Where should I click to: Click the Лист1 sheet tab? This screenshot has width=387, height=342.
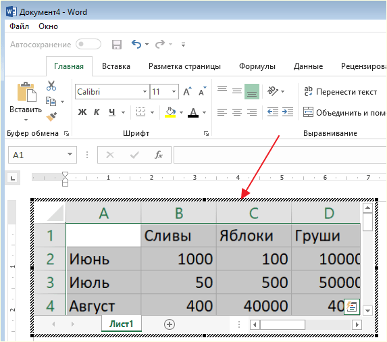tap(121, 324)
